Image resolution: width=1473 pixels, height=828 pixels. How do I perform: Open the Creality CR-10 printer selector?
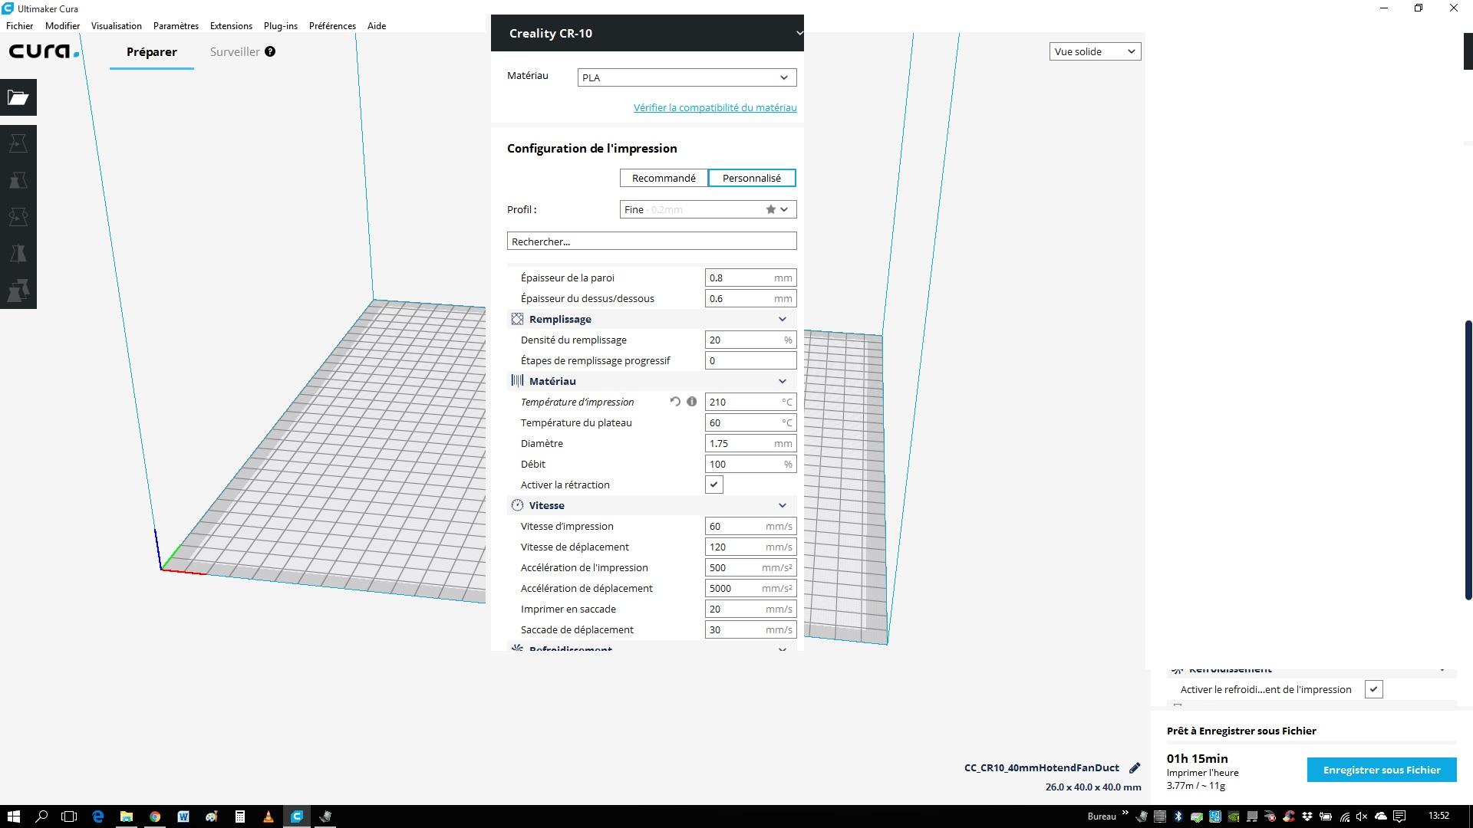coord(648,33)
